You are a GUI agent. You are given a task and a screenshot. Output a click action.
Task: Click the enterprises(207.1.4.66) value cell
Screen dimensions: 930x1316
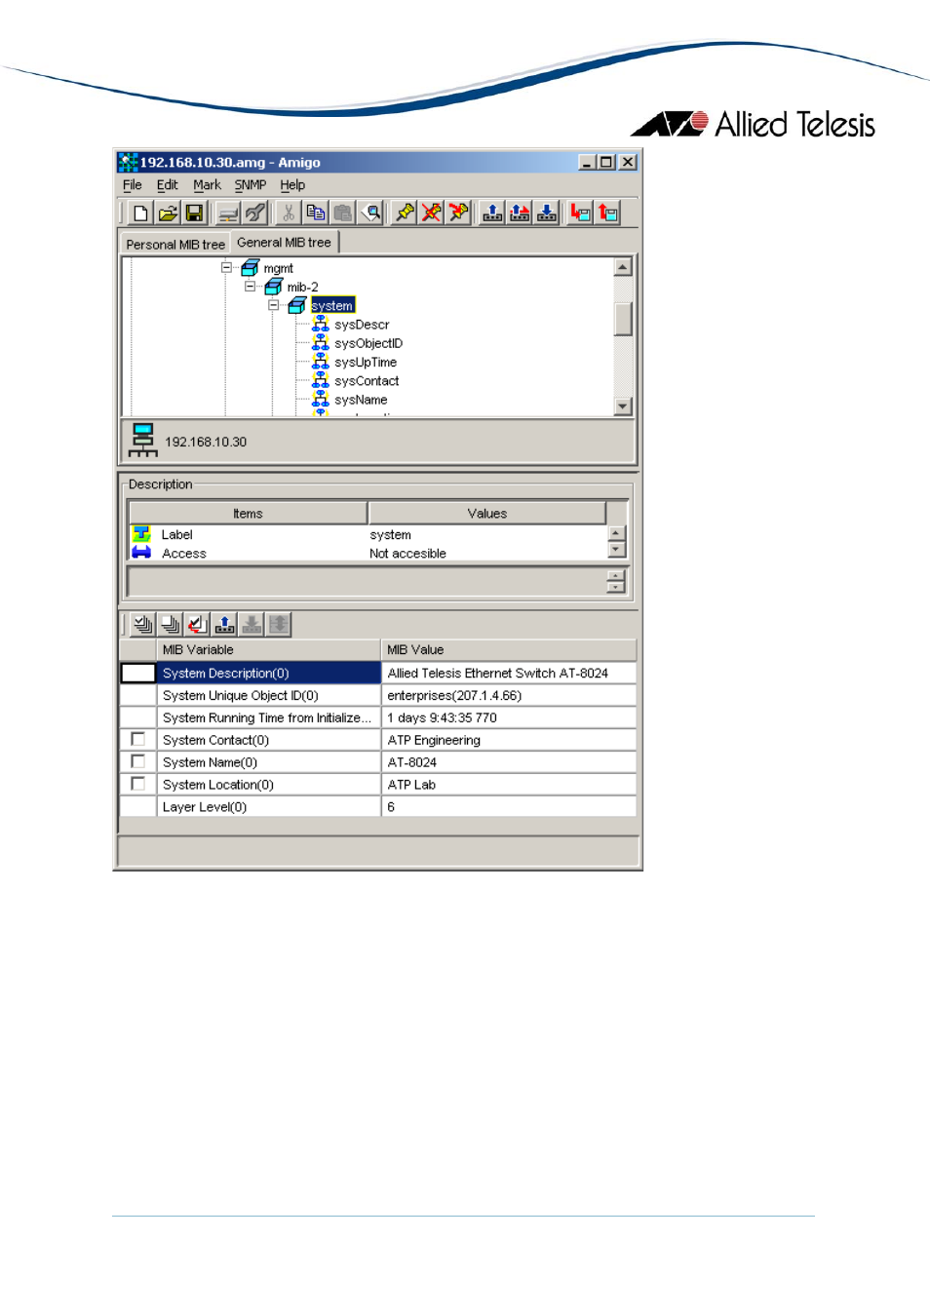point(509,695)
